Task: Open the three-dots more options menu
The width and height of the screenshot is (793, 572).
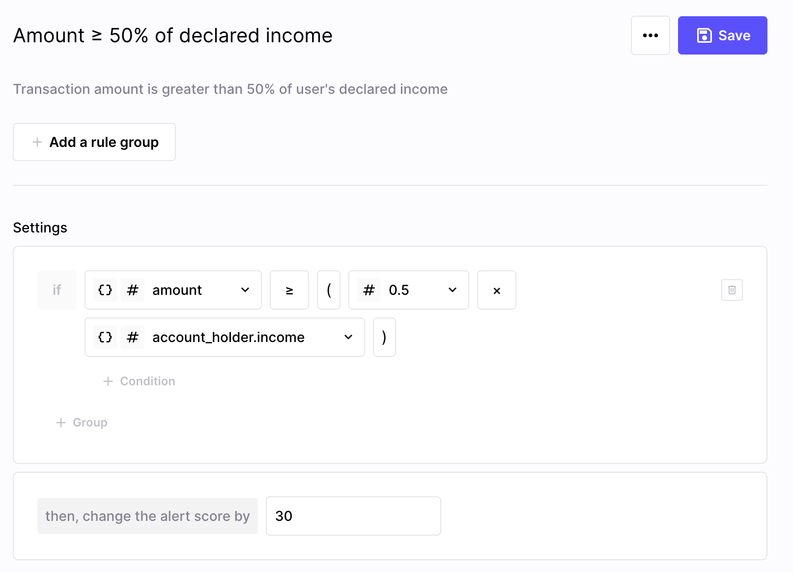Action: click(x=650, y=35)
